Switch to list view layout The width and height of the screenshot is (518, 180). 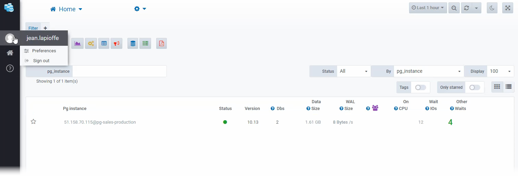[x=508, y=87]
